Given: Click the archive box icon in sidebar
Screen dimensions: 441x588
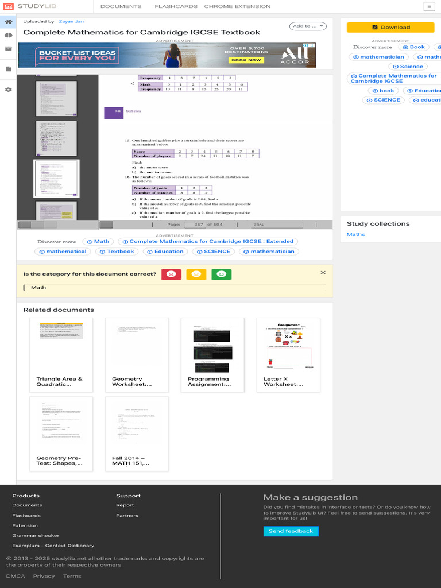Looking at the screenshot, I should pos(8,49).
